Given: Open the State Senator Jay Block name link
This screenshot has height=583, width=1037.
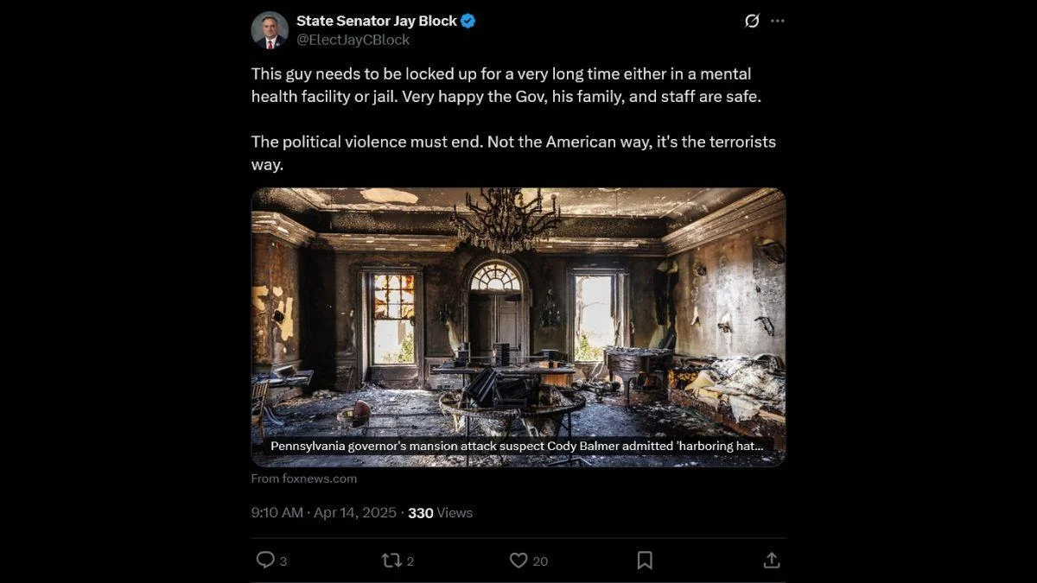Looking at the screenshot, I should 377,21.
